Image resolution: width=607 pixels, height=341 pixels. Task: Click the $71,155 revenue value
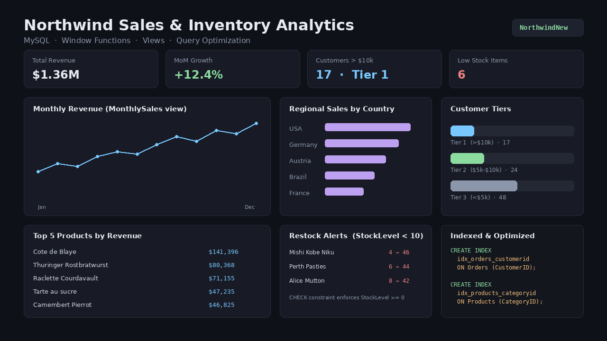point(221,278)
